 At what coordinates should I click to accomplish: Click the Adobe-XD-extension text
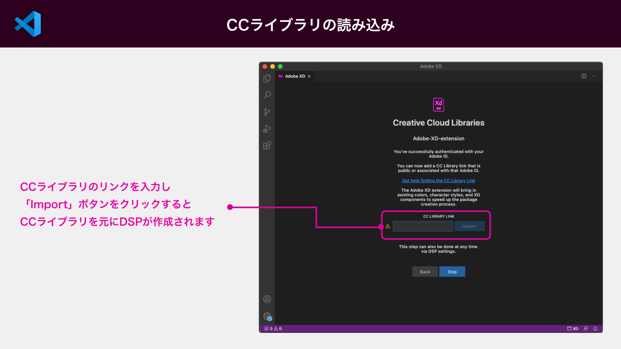[x=439, y=139]
